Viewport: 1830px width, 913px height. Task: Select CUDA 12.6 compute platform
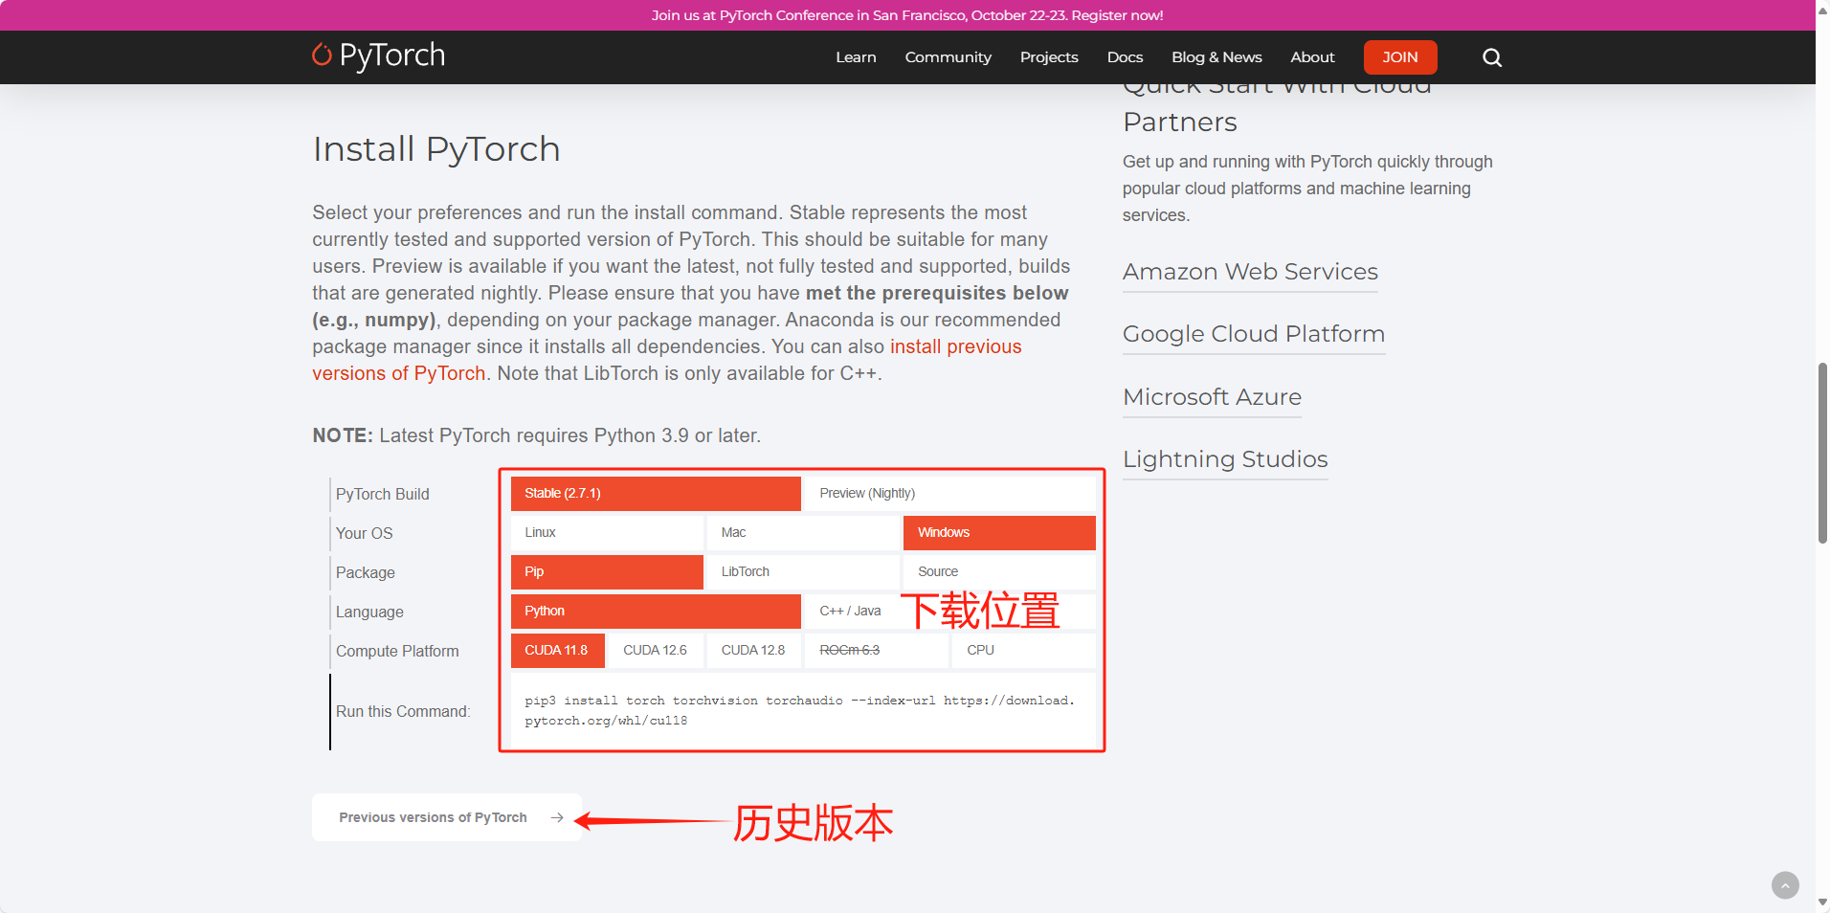(656, 651)
